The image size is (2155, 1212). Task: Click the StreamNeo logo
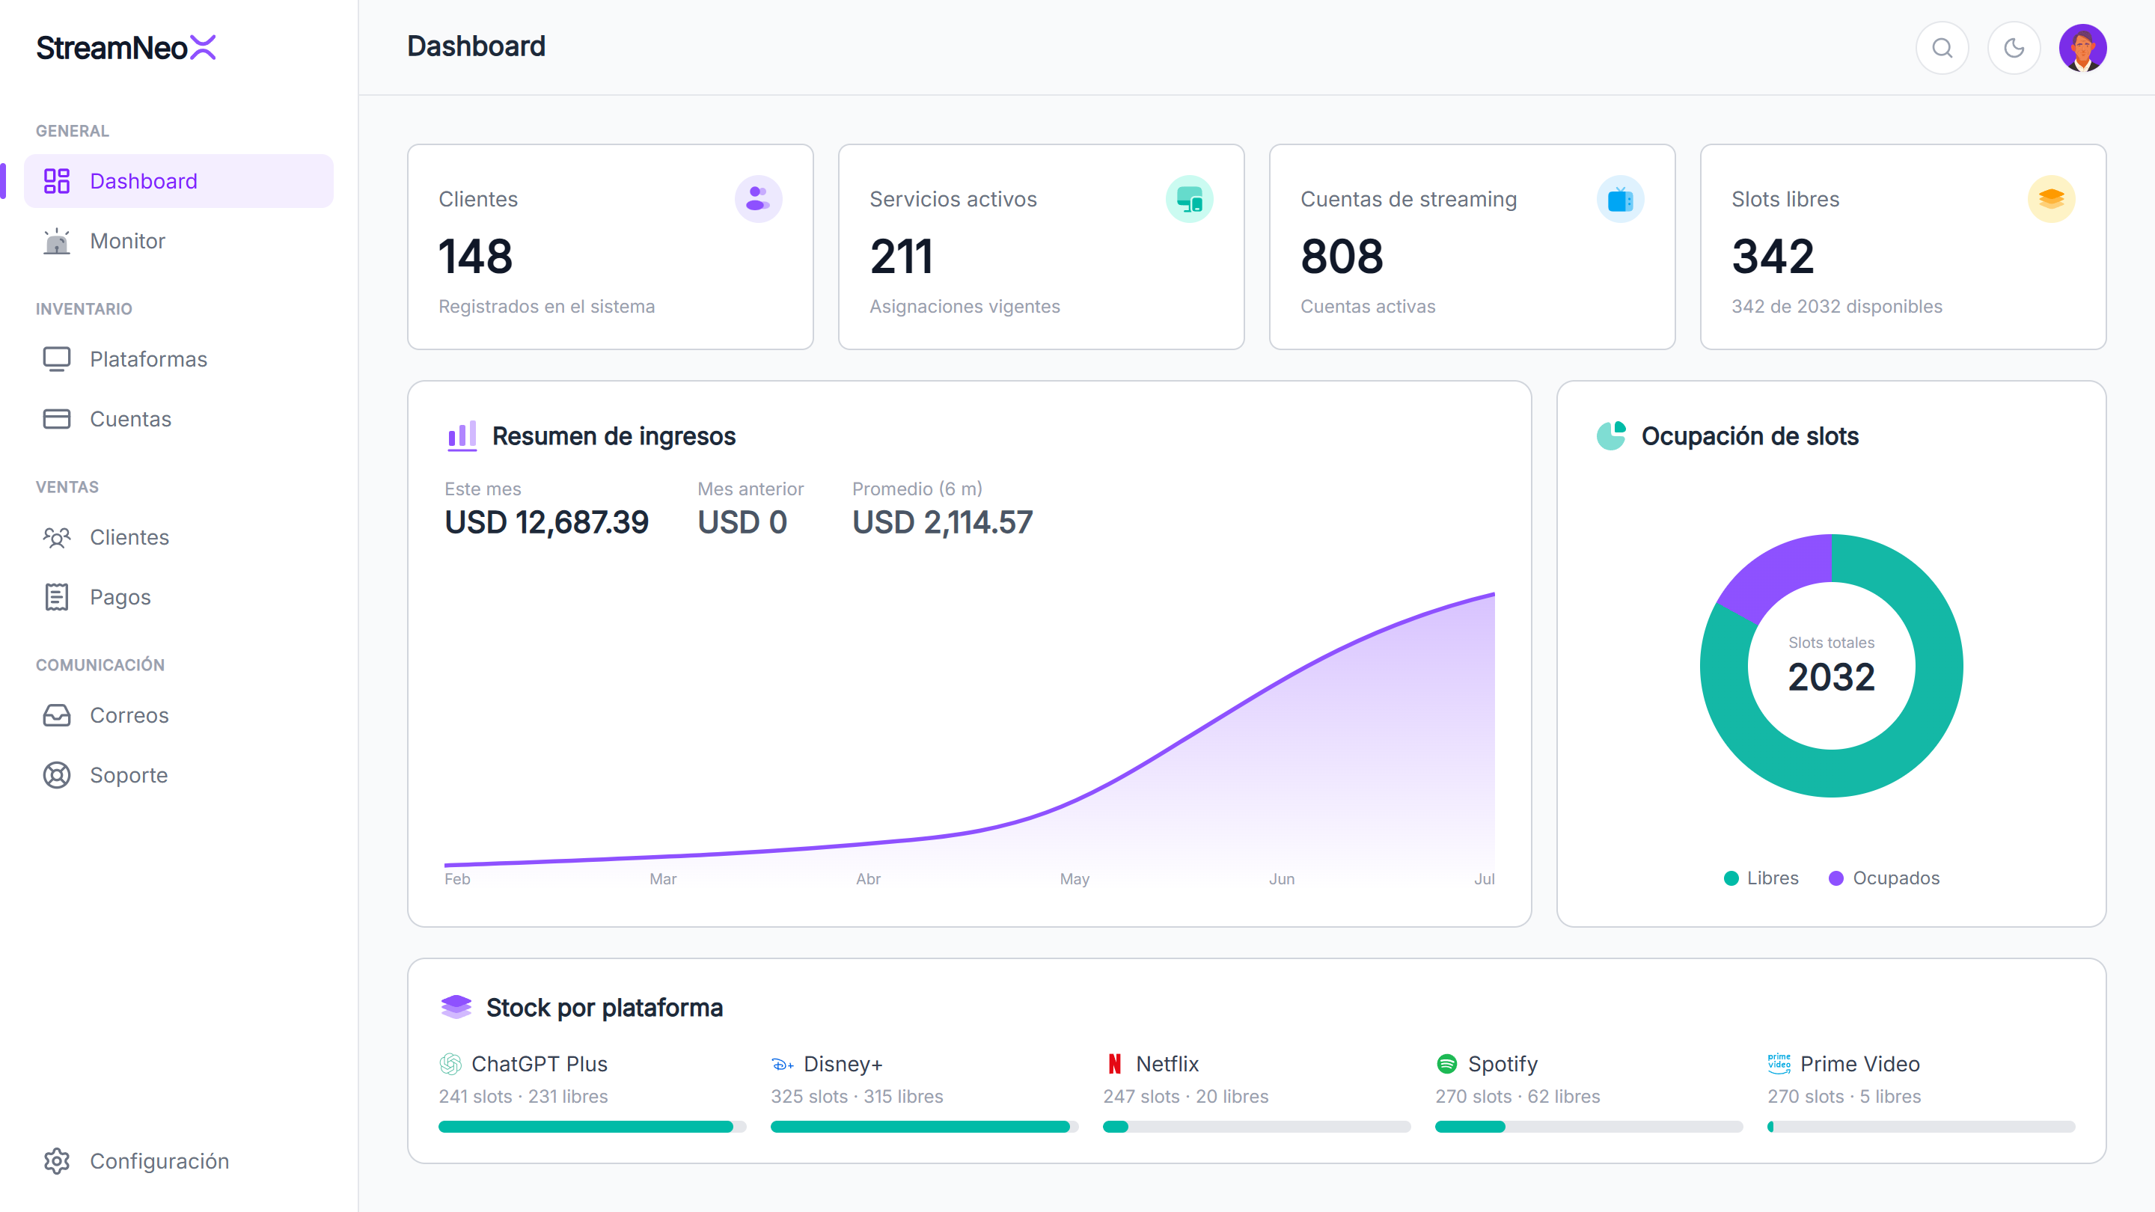126,48
